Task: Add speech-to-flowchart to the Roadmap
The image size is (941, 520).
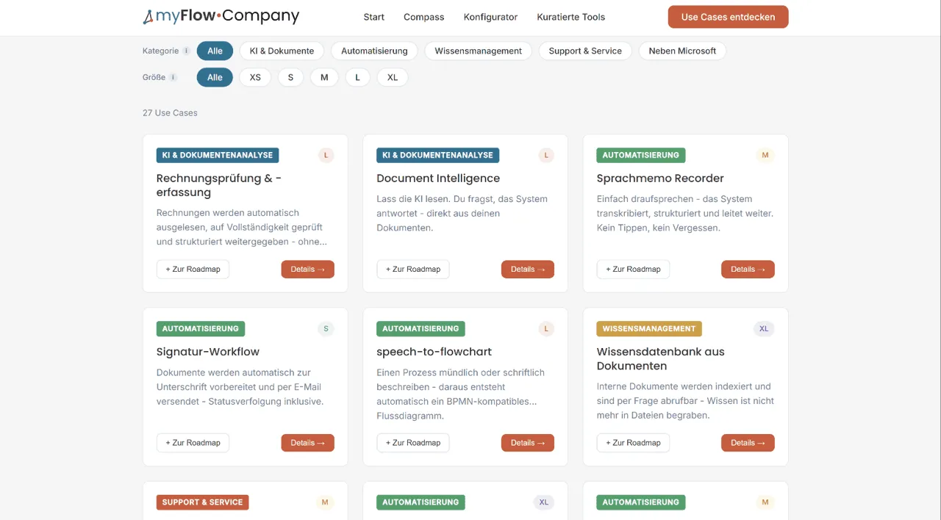Action: 413,443
